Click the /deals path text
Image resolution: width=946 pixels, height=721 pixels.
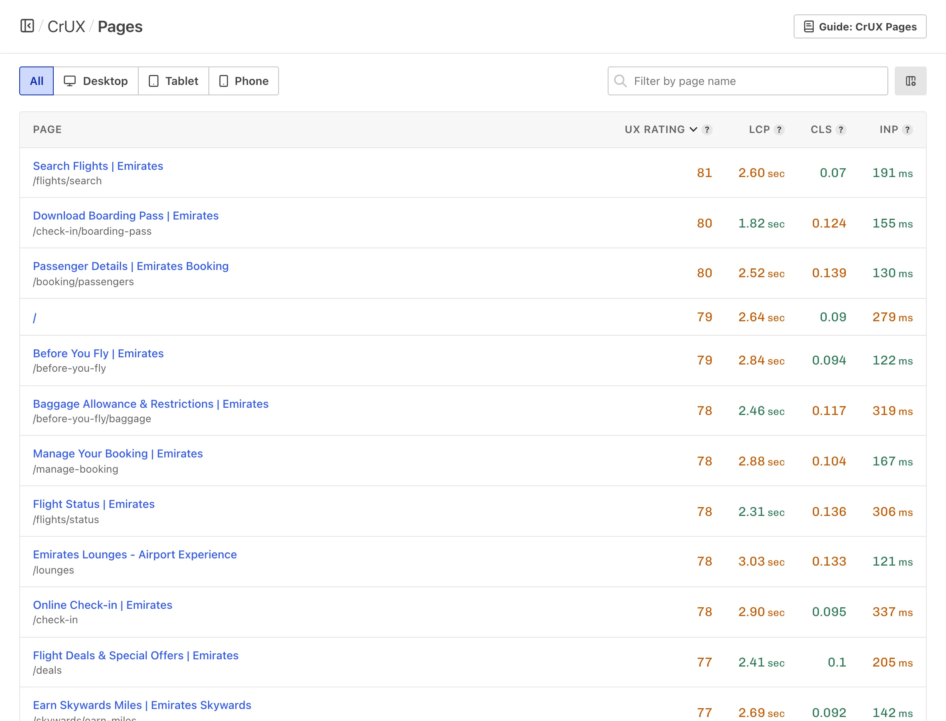[x=47, y=670]
